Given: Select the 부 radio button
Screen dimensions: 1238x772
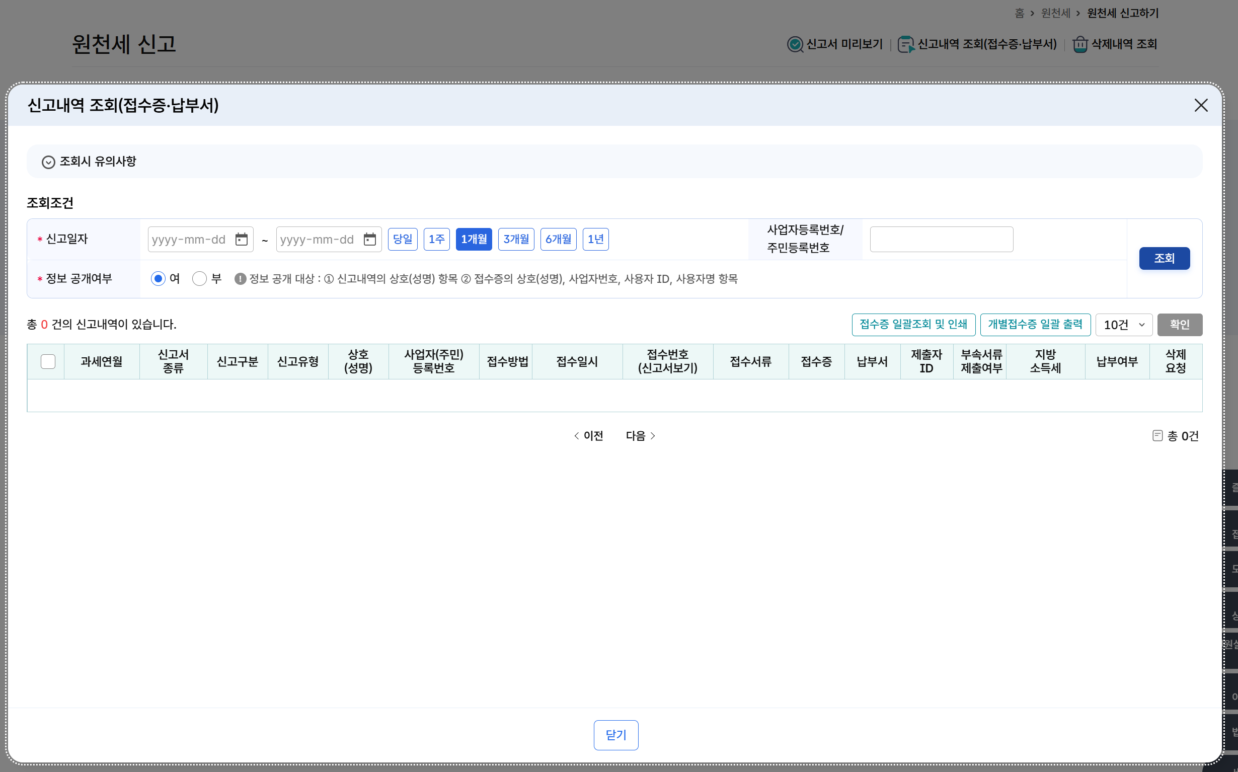Looking at the screenshot, I should coord(199,279).
